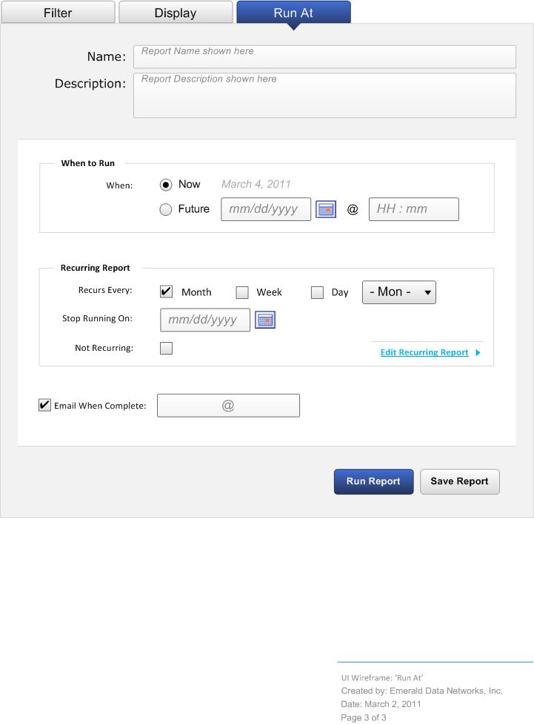Enable the Week recurrence checkbox
The image size is (534, 724).
point(242,292)
